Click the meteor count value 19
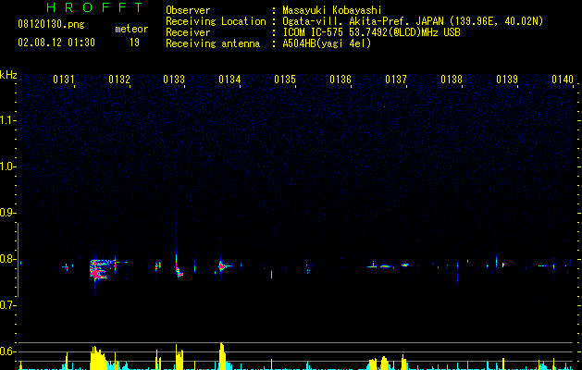 pyautogui.click(x=134, y=43)
